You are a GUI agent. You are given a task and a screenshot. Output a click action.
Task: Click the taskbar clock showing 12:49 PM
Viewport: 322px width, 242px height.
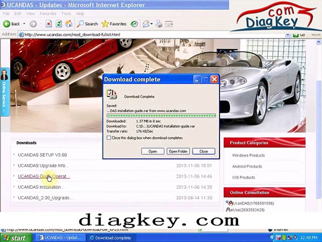[309, 238]
